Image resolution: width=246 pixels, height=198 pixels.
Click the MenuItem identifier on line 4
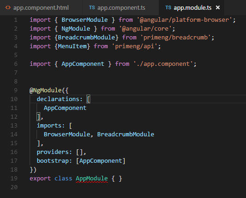point(72,46)
